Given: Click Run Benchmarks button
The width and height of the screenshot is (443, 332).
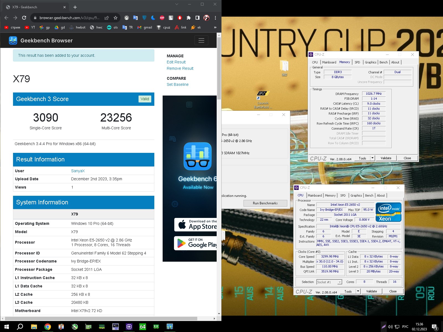Looking at the screenshot, I should pos(265,203).
